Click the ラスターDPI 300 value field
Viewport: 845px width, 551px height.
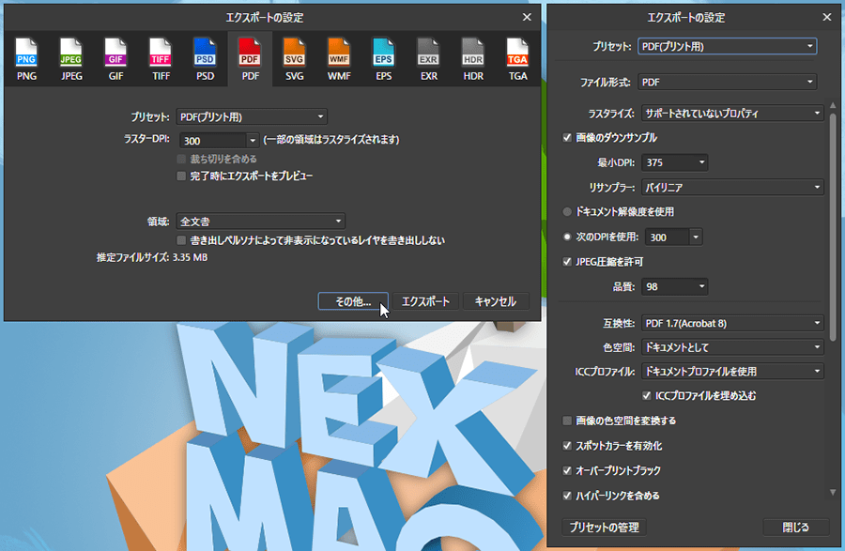213,141
